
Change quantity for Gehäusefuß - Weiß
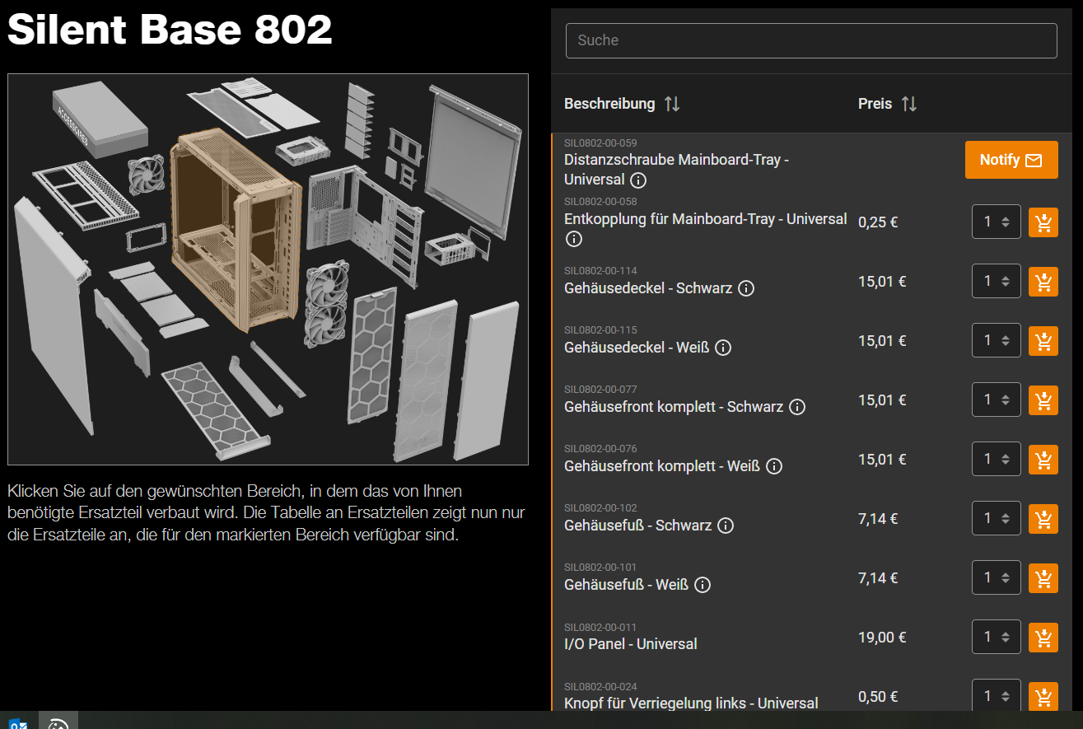[997, 577]
